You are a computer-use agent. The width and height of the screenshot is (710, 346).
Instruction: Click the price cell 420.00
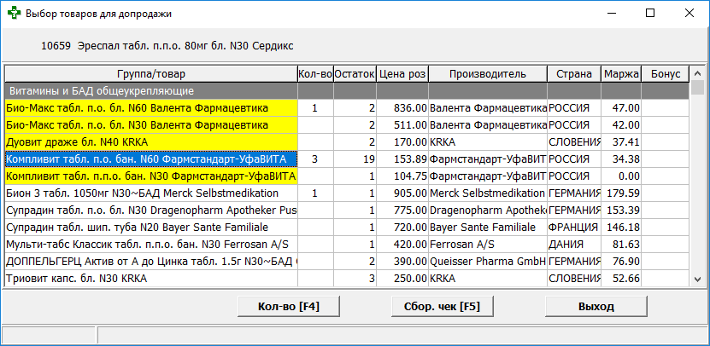(402, 245)
